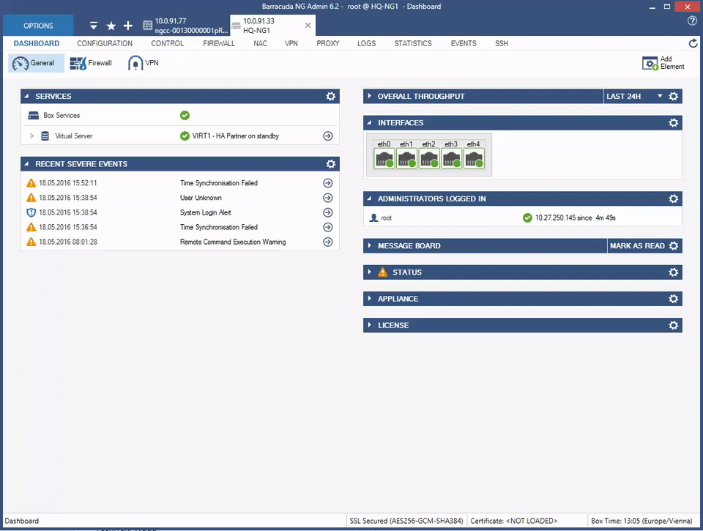Open arrow for User Unknown event
Viewport: 703px width, 531px height.
tap(328, 198)
